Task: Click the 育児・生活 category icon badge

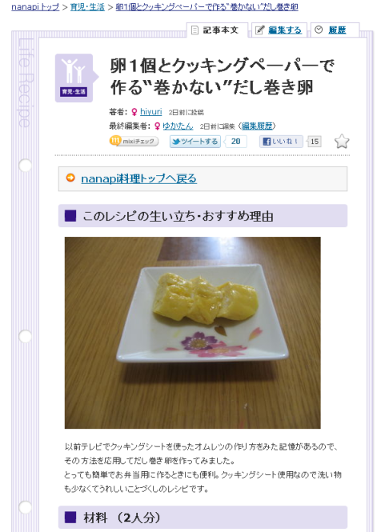Action: pos(74,78)
